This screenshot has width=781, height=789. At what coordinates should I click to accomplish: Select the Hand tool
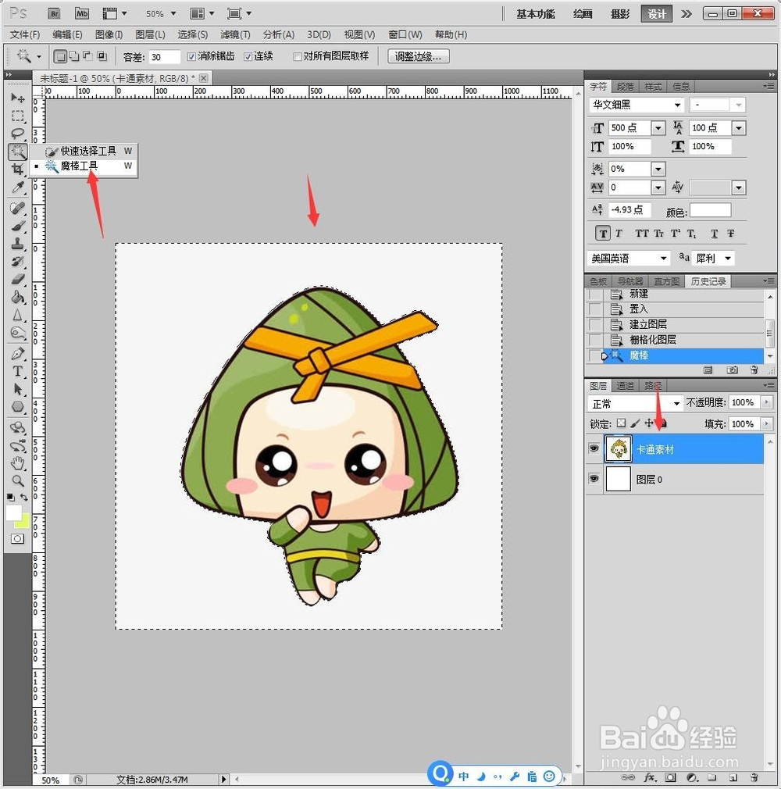[x=18, y=462]
